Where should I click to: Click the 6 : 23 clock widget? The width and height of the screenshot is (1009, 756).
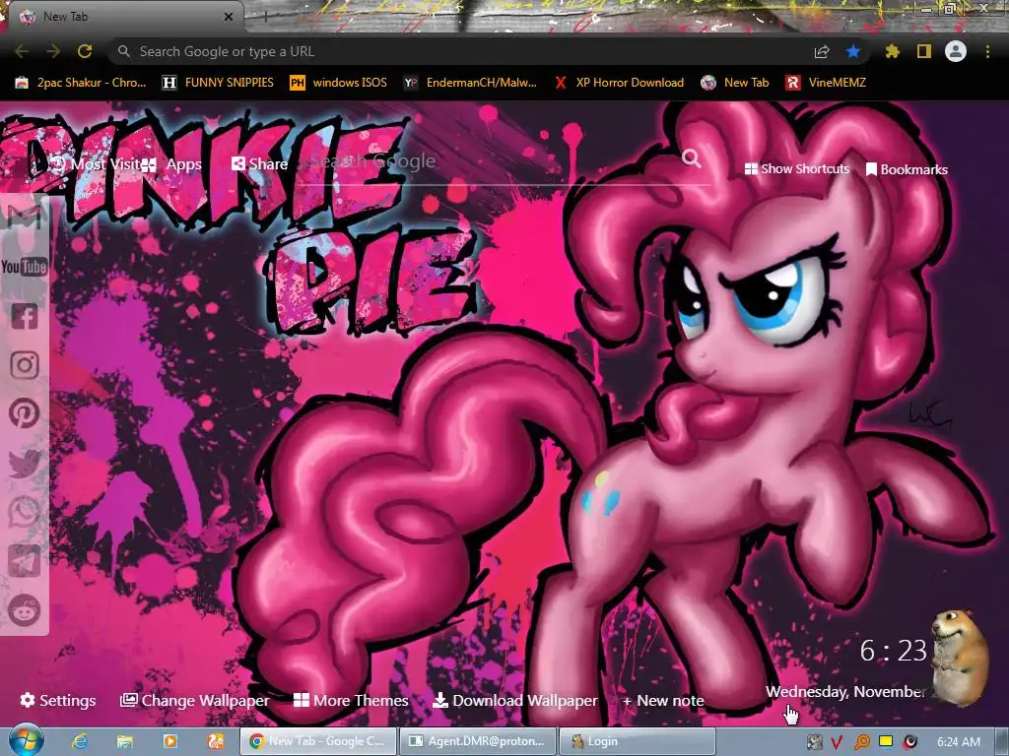[x=893, y=651]
